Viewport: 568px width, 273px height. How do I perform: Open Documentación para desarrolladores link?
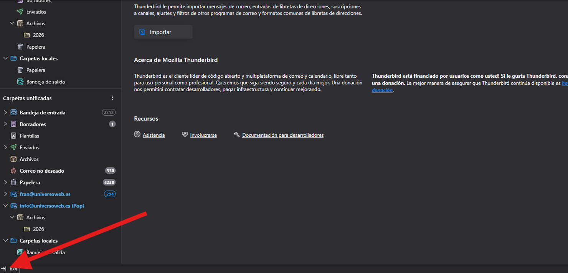(x=282, y=135)
